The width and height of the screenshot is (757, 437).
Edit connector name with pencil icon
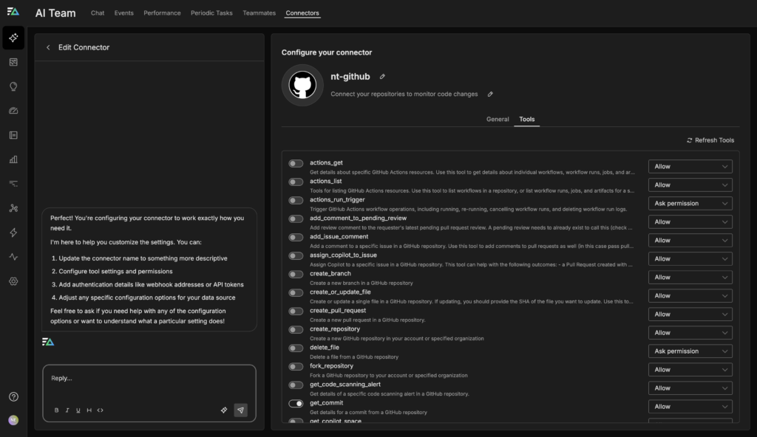point(382,77)
